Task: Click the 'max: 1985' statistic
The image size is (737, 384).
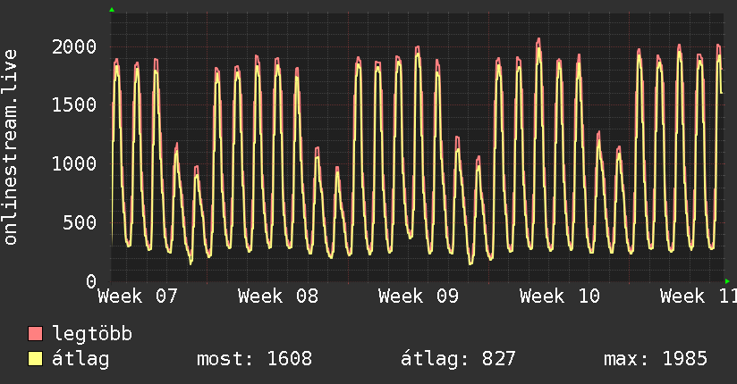Action: [656, 359]
